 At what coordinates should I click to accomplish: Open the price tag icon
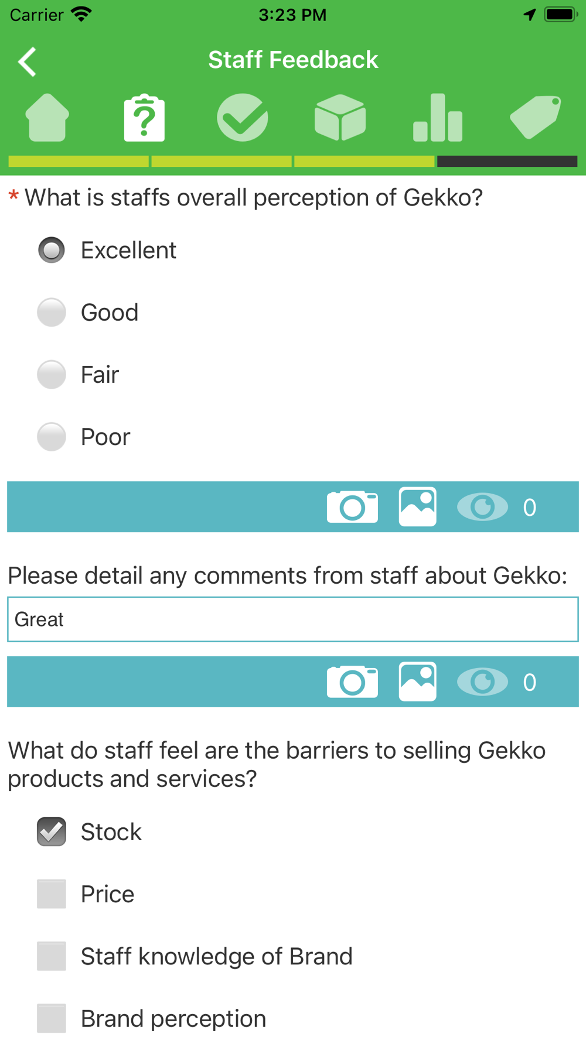coord(536,118)
